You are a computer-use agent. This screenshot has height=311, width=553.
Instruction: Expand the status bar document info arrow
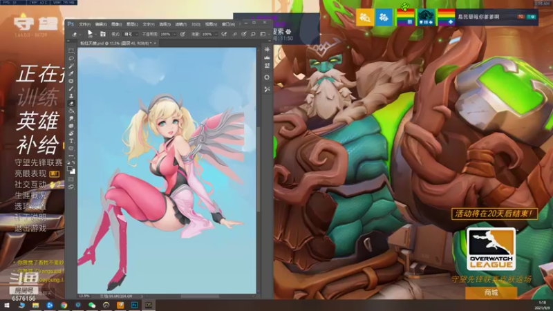pos(142,296)
